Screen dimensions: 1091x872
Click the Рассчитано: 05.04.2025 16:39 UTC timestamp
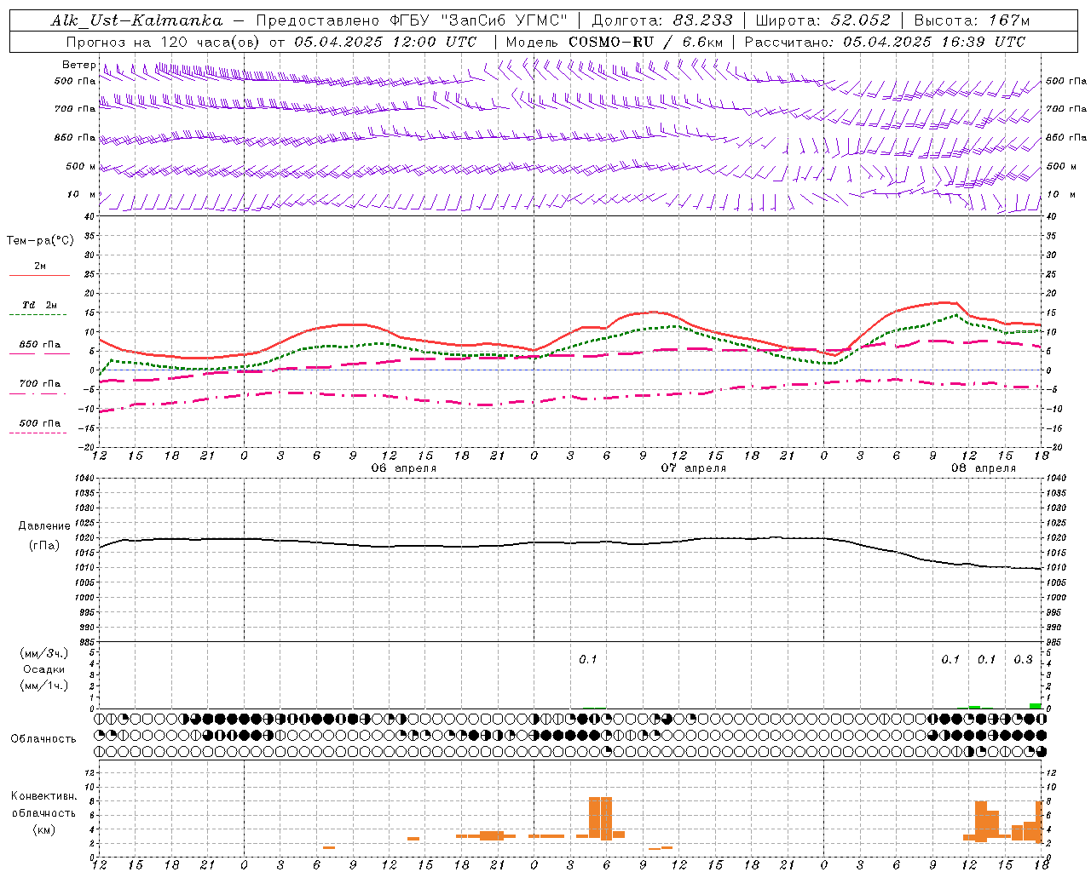tap(885, 42)
